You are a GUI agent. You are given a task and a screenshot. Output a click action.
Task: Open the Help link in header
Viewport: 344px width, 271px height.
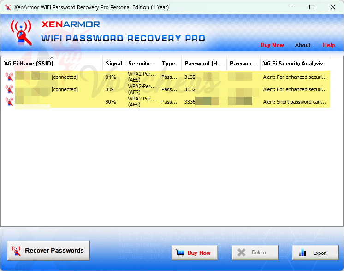click(329, 45)
